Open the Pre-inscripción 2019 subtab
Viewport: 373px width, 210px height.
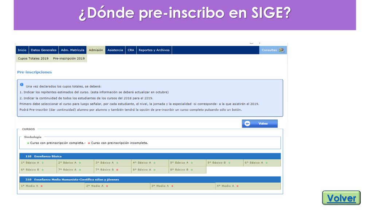click(x=69, y=58)
